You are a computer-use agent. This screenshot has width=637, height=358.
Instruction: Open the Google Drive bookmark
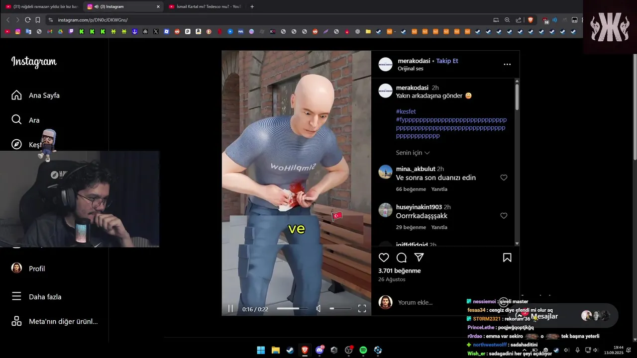60,31
